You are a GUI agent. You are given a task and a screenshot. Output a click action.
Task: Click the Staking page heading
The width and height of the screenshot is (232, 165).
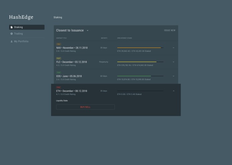pyautogui.click(x=58, y=17)
